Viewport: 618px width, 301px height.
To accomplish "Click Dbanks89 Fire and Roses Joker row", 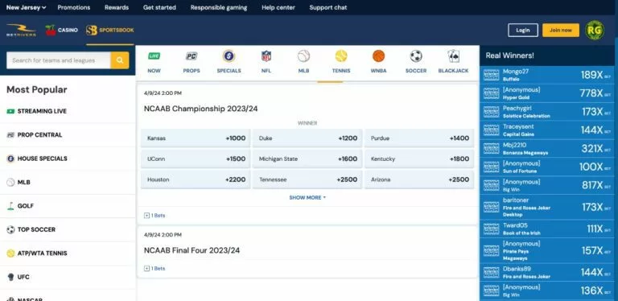I will tap(546, 272).
